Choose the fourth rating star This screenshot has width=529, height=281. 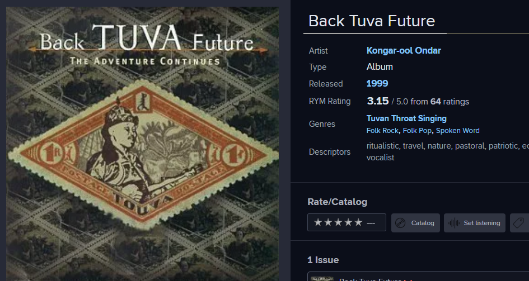(x=348, y=222)
